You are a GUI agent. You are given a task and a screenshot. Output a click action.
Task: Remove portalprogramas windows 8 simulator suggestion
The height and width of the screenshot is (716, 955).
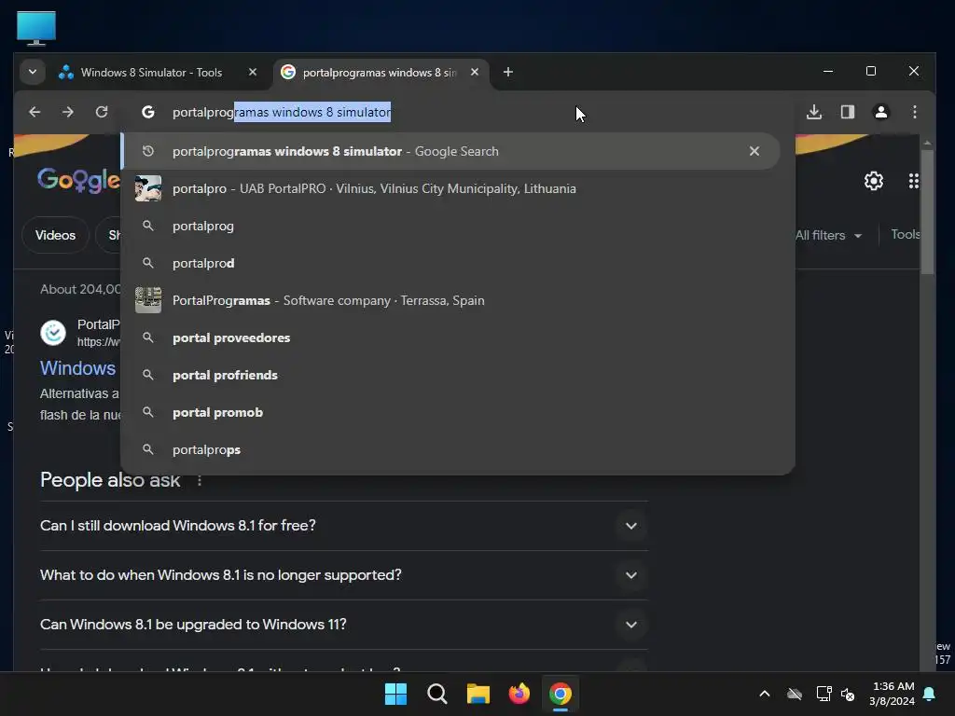coord(754,151)
